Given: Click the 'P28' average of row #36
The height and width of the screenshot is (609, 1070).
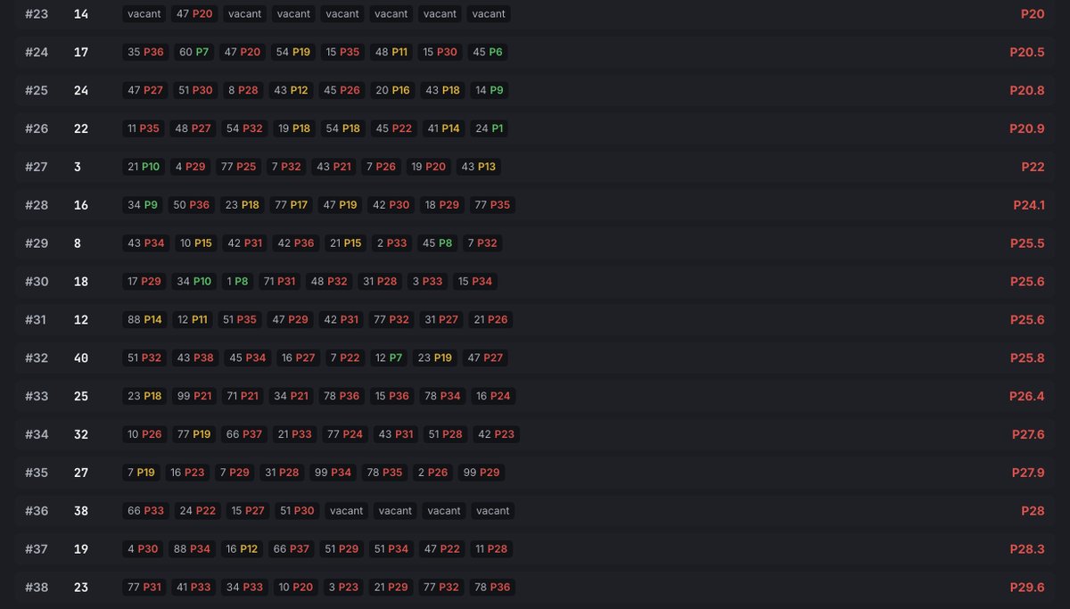Looking at the screenshot, I should [1033, 511].
